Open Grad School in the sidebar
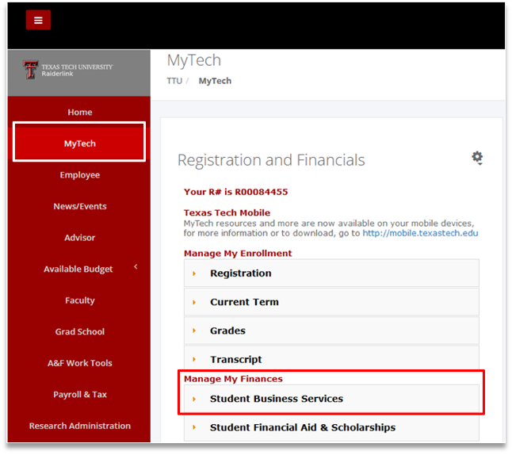 [80, 331]
